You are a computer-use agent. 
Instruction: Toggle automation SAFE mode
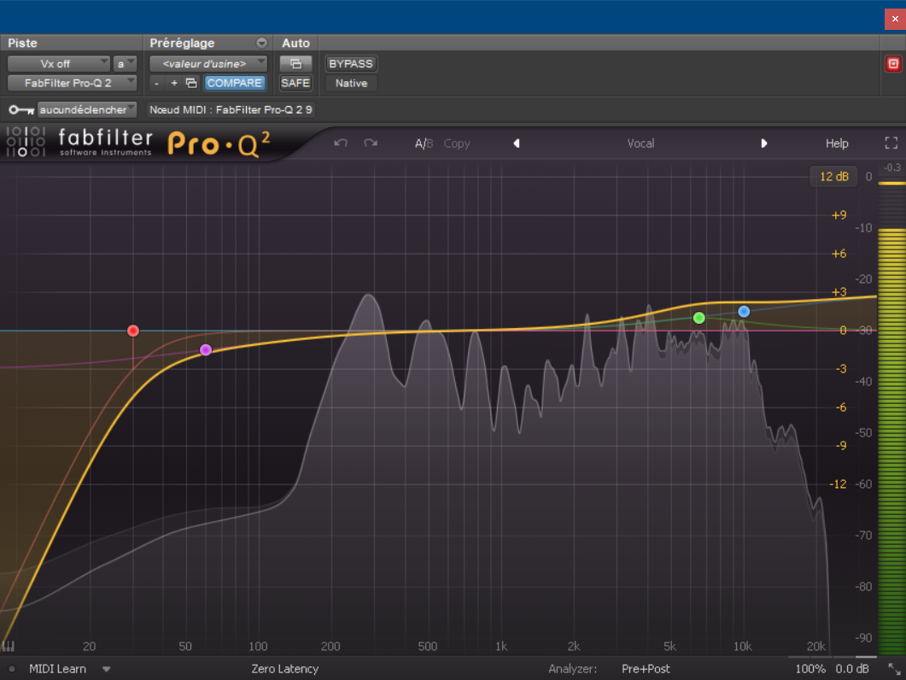tap(295, 83)
